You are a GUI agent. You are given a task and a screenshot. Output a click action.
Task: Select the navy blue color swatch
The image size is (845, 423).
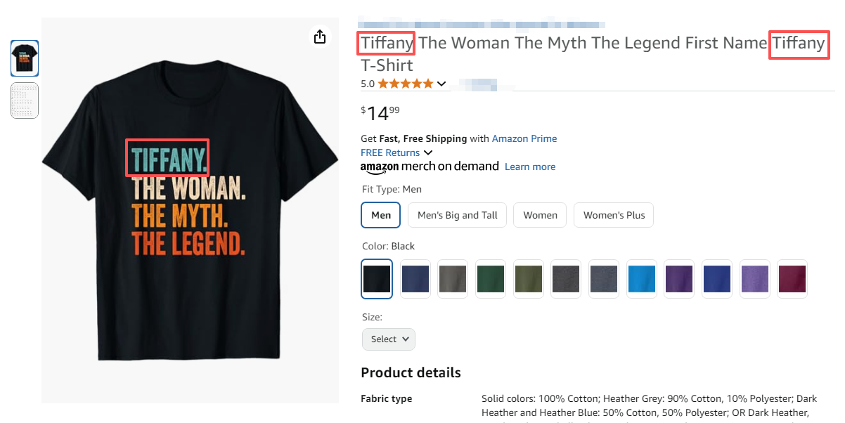[x=415, y=279]
